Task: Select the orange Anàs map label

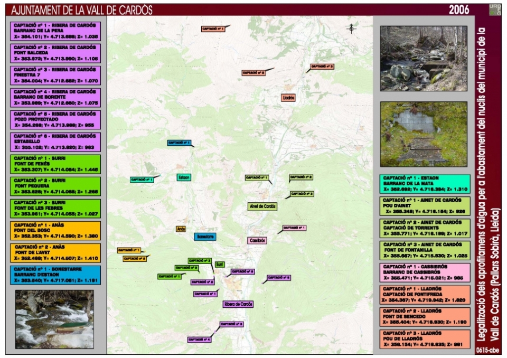Action: coord(181,229)
